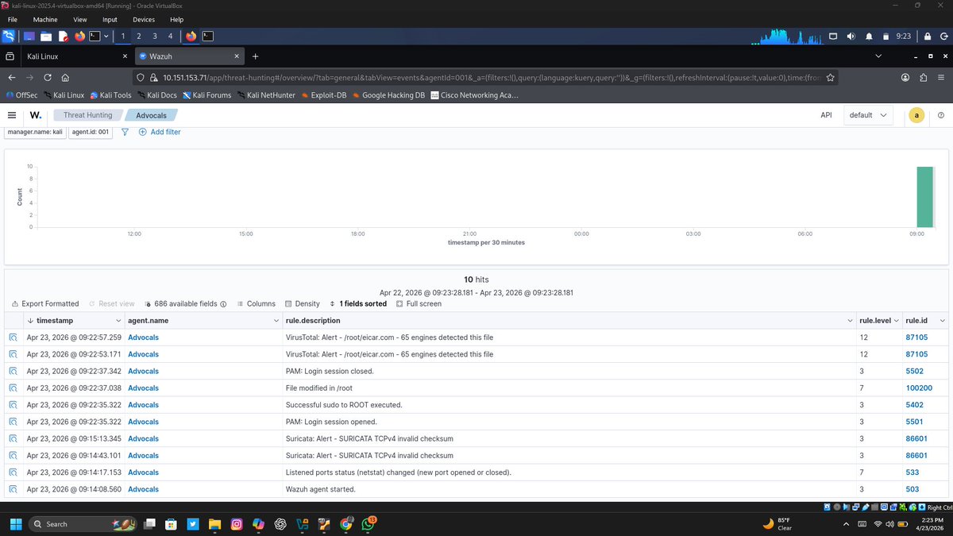Open the Firefox list all tabs chevron
Image resolution: width=953 pixels, height=536 pixels.
coord(878,56)
